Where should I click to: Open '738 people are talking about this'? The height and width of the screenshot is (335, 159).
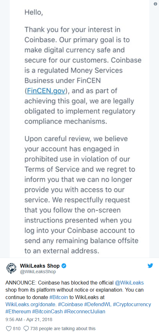[x=63, y=329]
